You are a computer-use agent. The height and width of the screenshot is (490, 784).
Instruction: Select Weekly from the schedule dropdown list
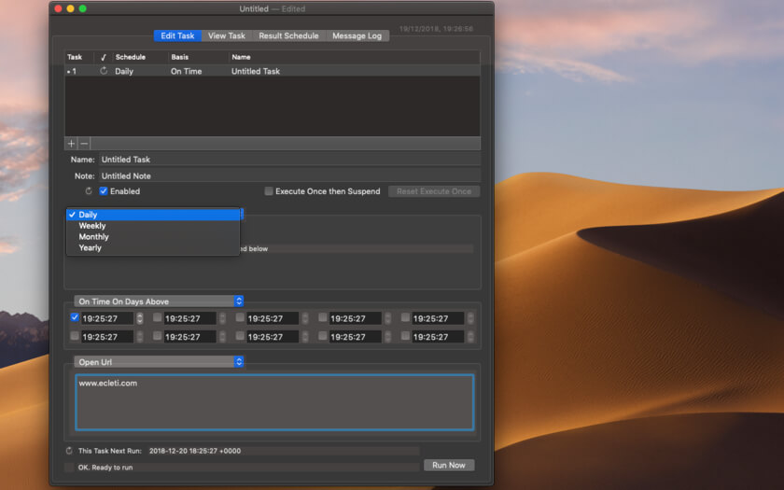click(92, 226)
